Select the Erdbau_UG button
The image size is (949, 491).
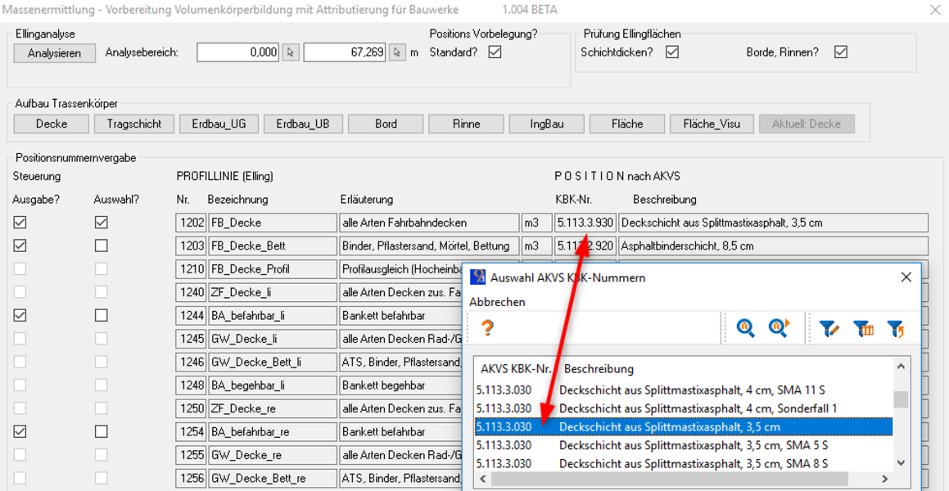point(220,124)
